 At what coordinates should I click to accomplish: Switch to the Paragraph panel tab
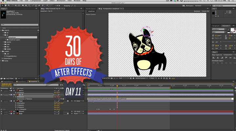pyautogui.click(x=216, y=26)
